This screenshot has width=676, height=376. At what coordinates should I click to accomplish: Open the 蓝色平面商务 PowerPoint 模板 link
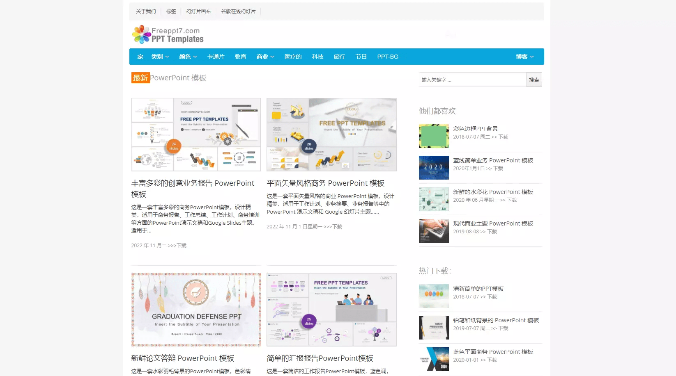(x=493, y=352)
